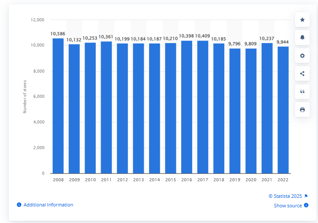Click the 4,000 y-axis label
The width and height of the screenshot is (318, 223).
click(x=39, y=122)
